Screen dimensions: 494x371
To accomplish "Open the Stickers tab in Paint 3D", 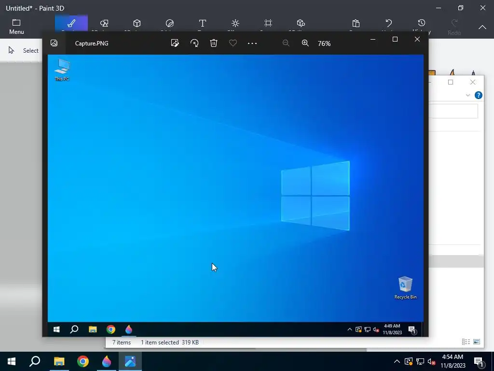I will (x=169, y=23).
